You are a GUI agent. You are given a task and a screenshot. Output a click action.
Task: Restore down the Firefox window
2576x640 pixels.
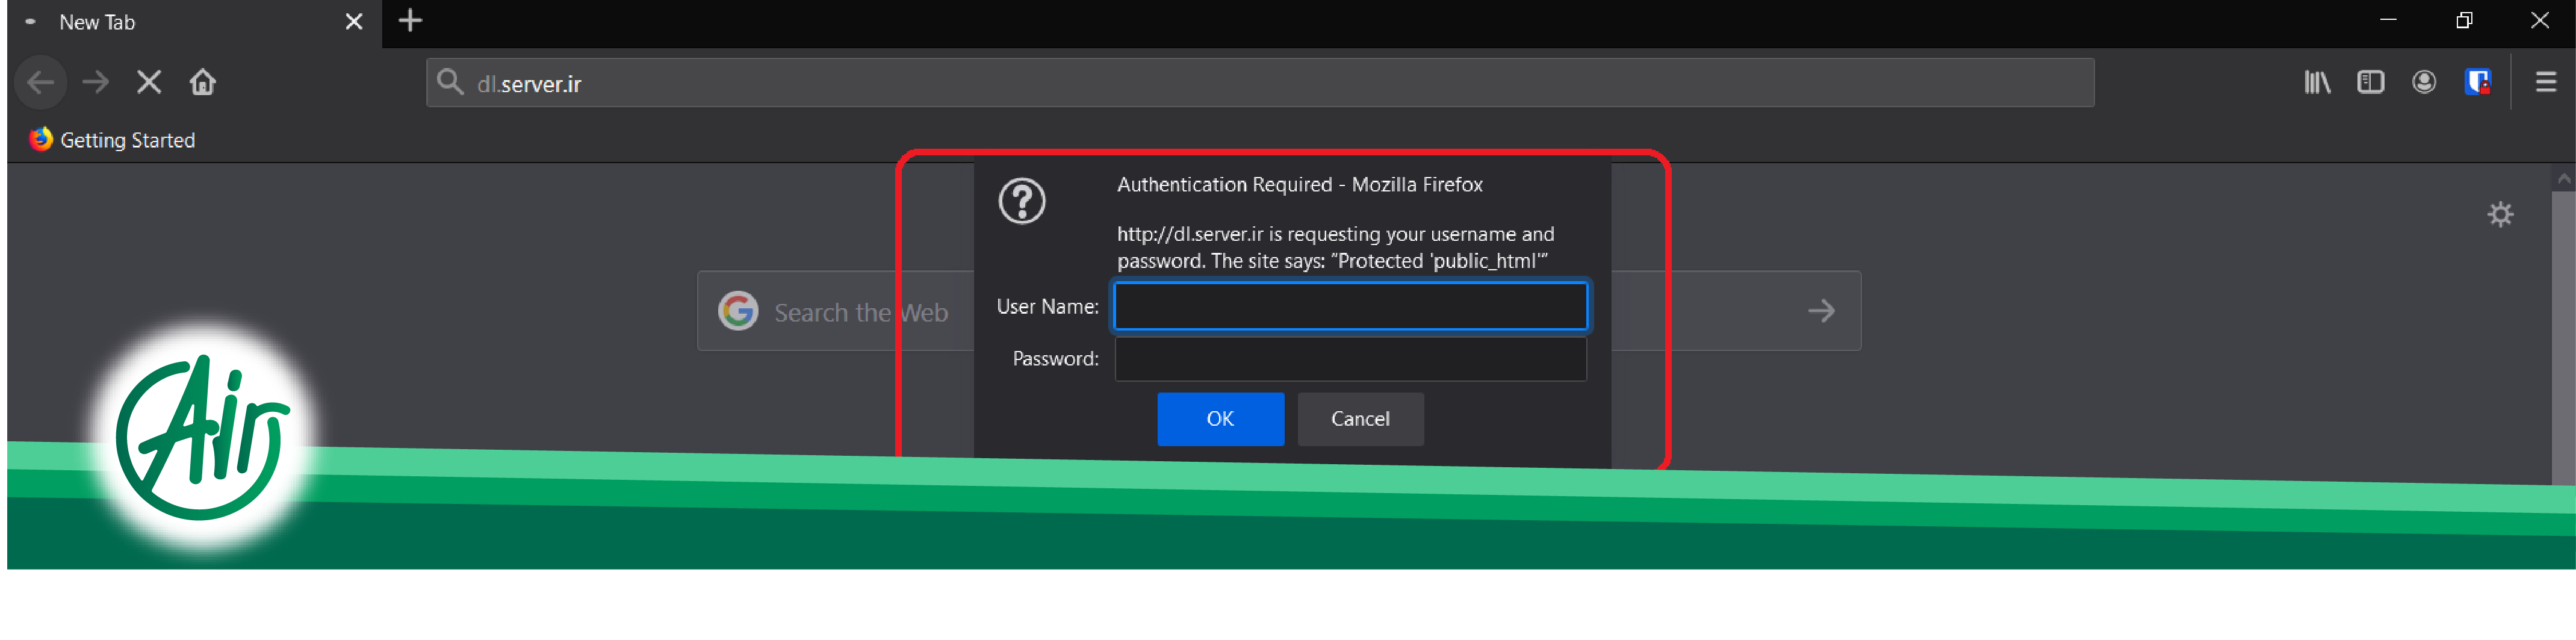tap(2464, 20)
